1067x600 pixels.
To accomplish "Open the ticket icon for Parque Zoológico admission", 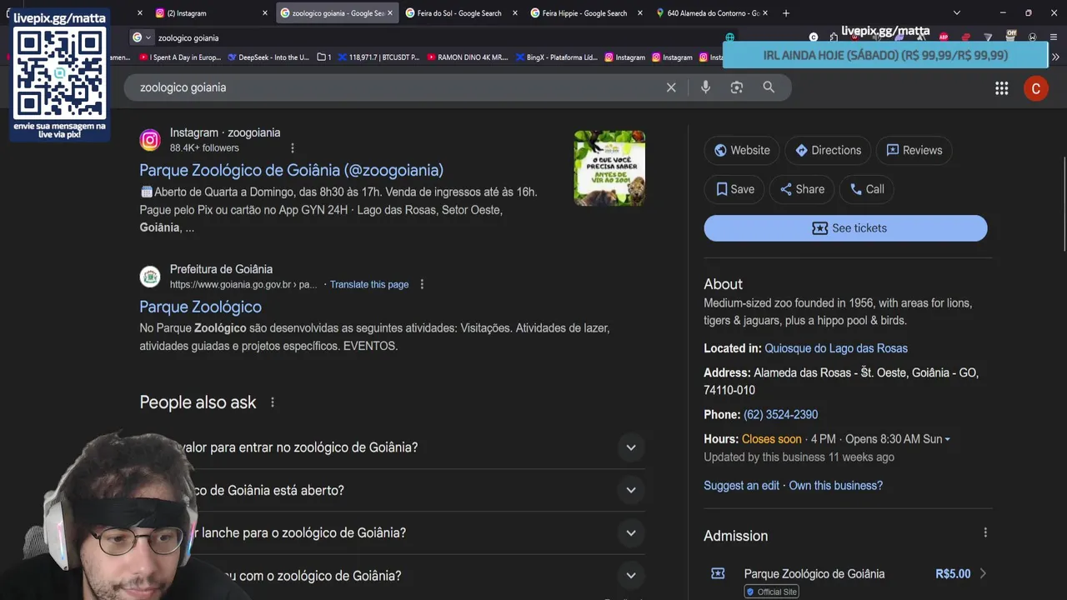I will tap(718, 573).
